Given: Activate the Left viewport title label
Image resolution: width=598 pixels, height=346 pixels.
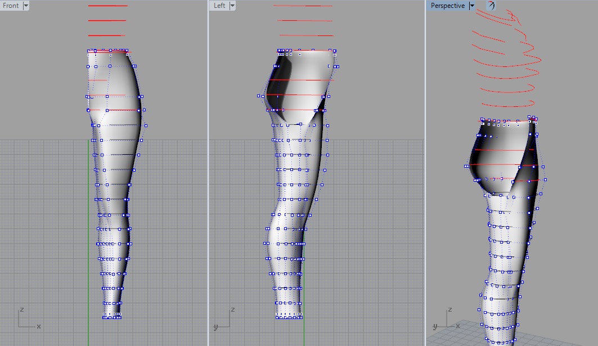Looking at the screenshot, I should tap(219, 5).
